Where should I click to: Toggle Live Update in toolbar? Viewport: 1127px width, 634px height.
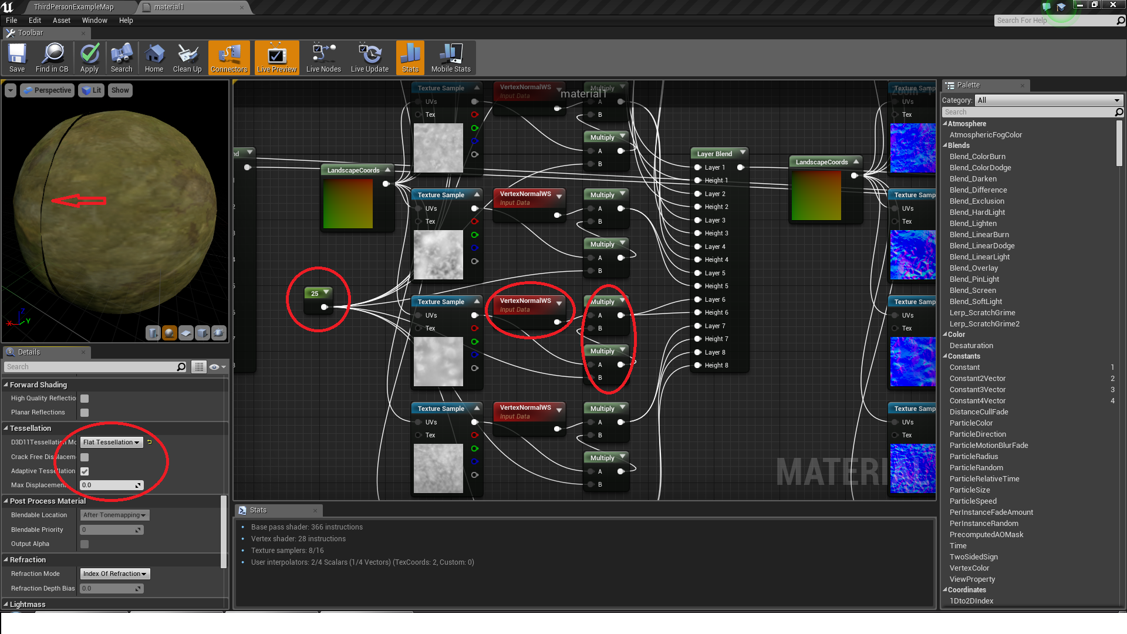(370, 58)
